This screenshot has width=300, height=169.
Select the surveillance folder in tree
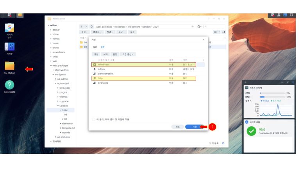(59, 52)
